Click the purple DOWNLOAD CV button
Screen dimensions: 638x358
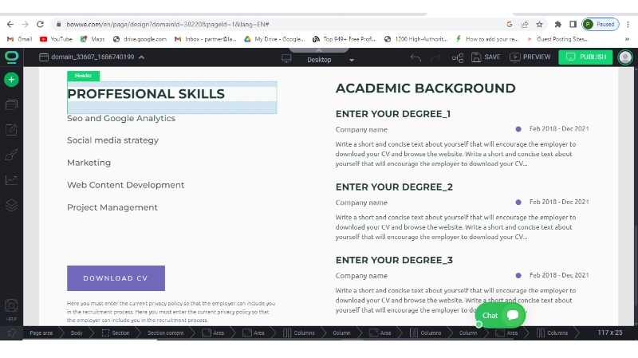[x=116, y=278]
